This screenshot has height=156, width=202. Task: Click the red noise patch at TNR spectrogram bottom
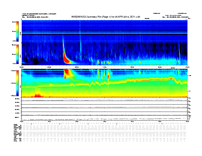(x=37, y=95)
